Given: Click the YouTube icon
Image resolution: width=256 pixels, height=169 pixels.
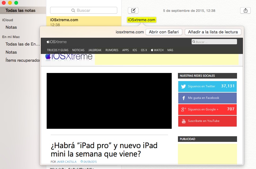Looking at the screenshot, I should (184, 121).
